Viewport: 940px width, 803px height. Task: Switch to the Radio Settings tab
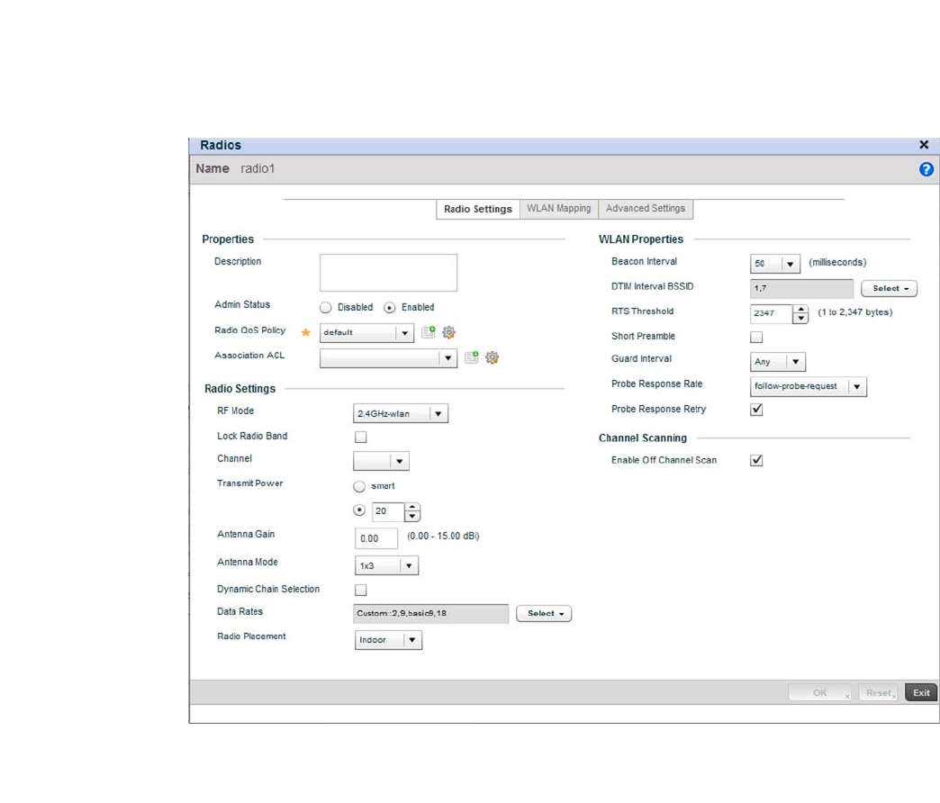pyautogui.click(x=478, y=209)
